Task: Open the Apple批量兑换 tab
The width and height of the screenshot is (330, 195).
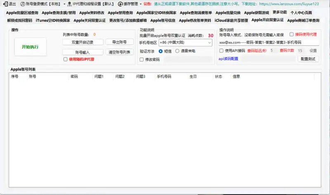Action: pos(228,13)
